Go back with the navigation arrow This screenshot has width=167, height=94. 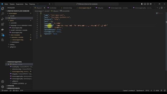(x=50, y=4)
